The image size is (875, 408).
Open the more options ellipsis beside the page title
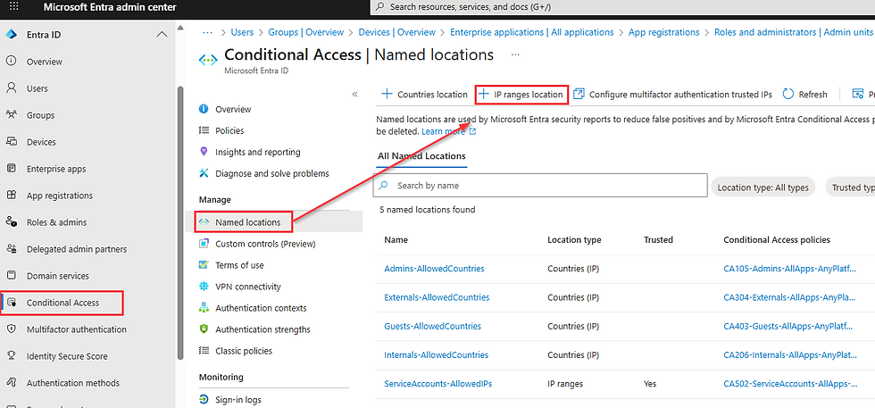515,54
